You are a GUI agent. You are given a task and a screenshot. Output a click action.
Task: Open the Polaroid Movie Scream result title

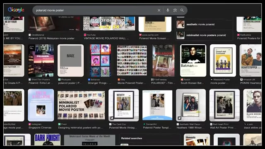coord(154,38)
